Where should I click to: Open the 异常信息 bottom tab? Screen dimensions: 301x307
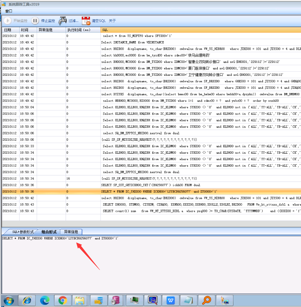click(x=71, y=232)
